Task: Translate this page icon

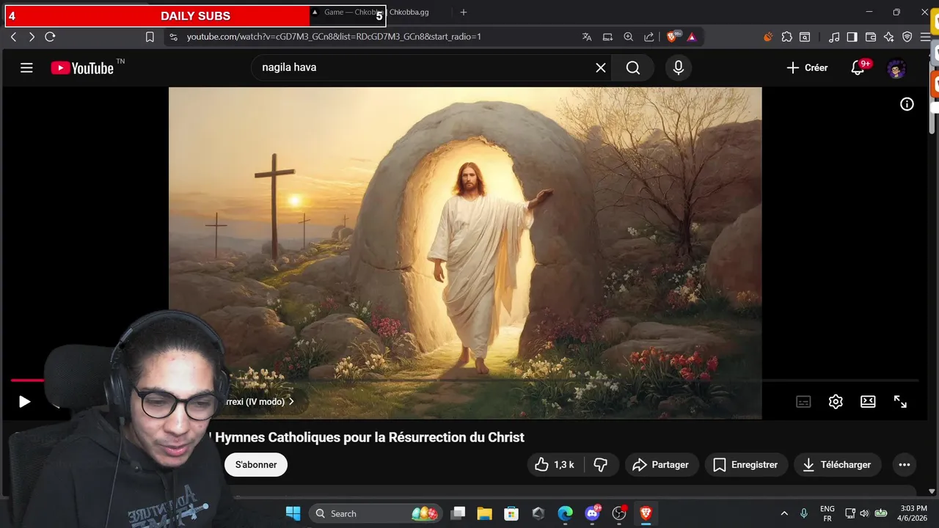Action: click(x=587, y=37)
